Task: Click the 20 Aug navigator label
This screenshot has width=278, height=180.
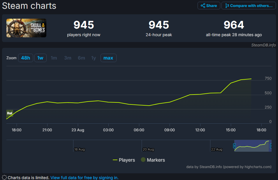Action: 148,149
